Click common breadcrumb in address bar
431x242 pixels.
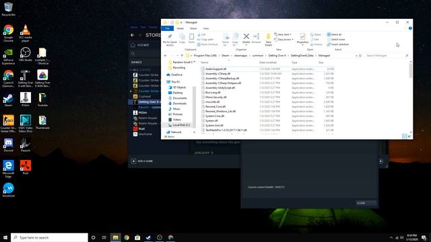[x=257, y=56]
